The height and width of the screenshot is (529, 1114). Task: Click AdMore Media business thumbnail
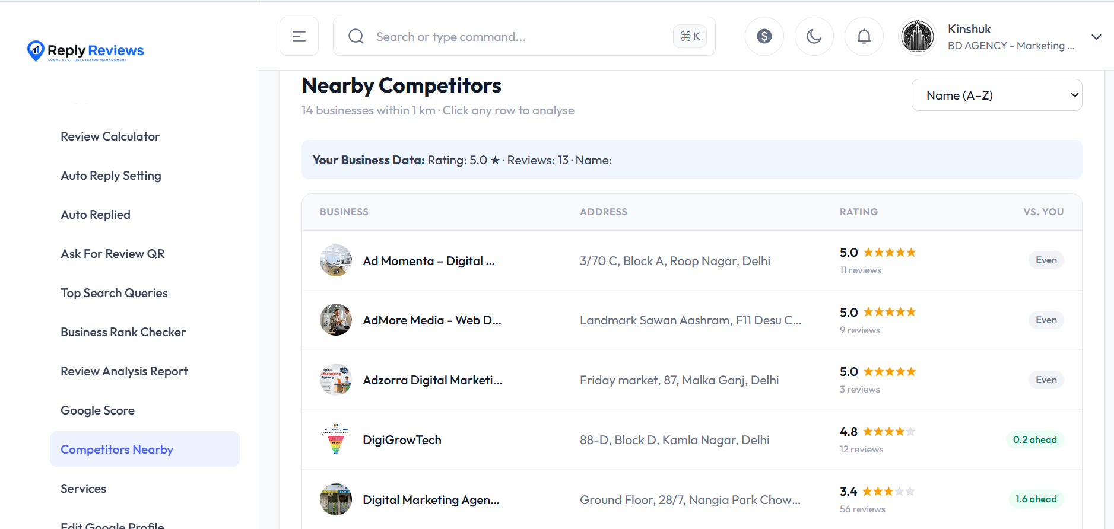336,320
